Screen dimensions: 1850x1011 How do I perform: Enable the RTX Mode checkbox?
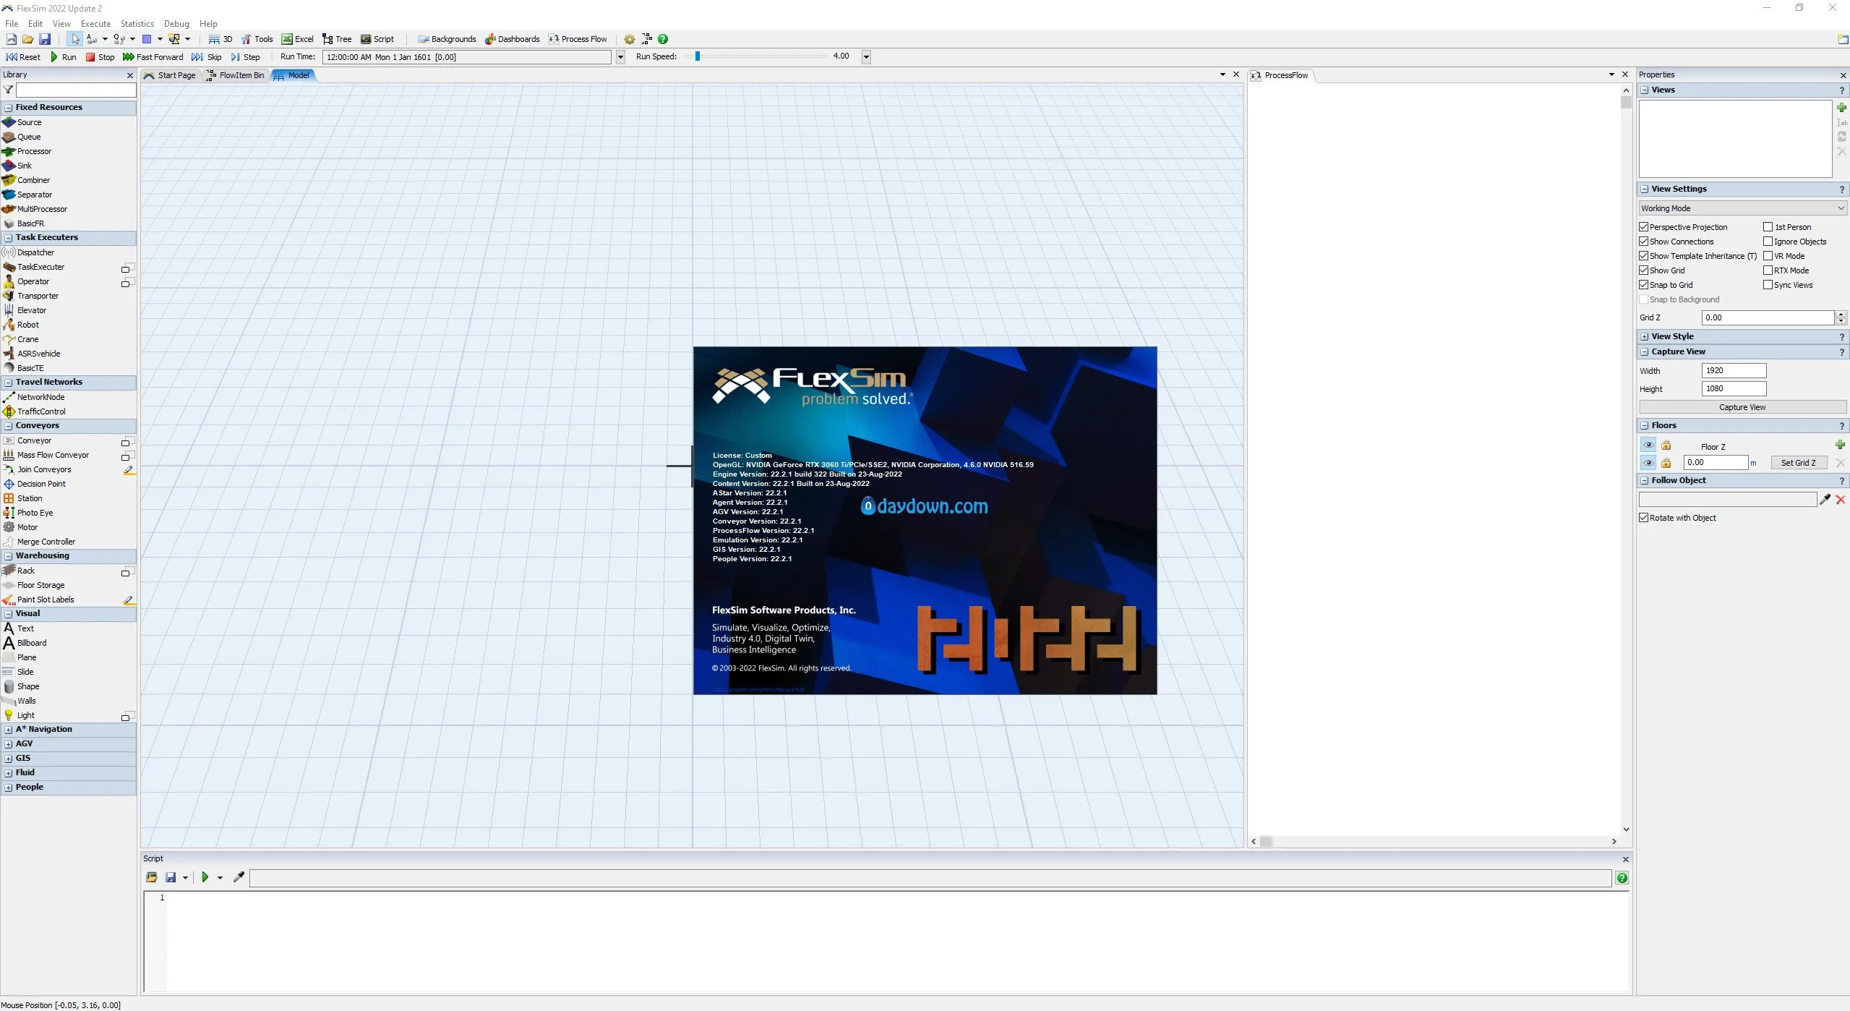pos(1768,270)
